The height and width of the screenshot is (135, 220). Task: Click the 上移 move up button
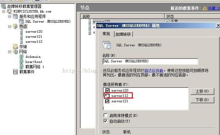[x=202, y=91]
